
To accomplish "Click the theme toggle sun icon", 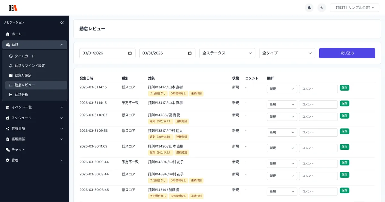I will pyautogui.click(x=321, y=7).
